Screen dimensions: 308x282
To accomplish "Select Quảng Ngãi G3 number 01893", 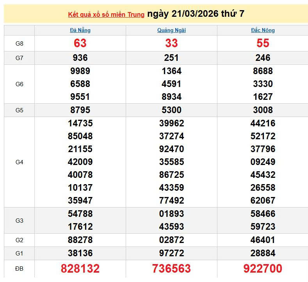I will [171, 214].
